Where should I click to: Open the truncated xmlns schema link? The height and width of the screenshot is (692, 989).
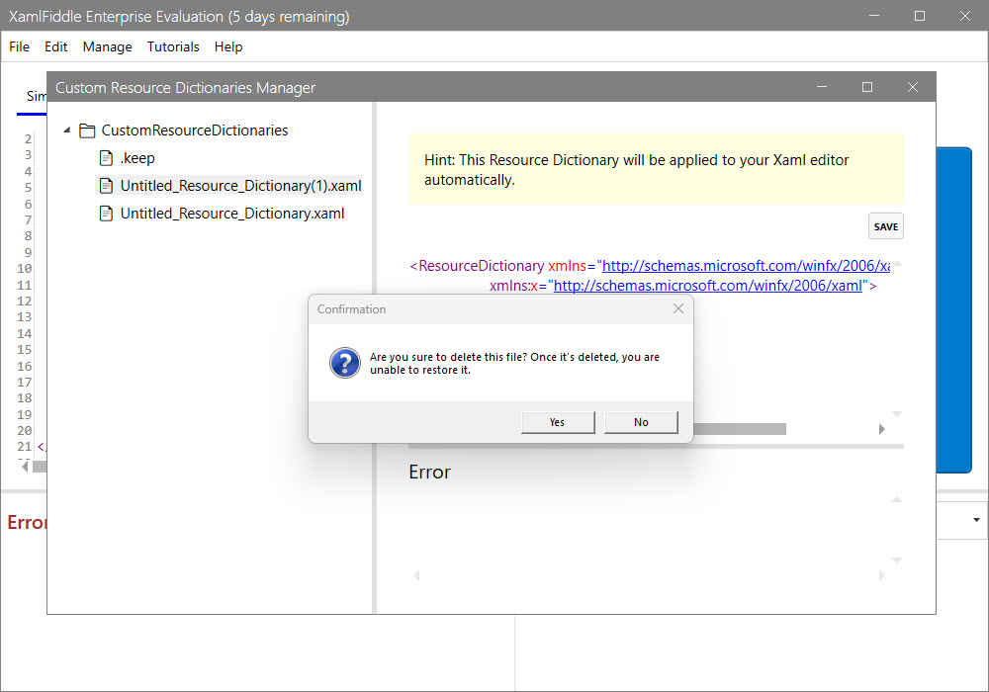(x=746, y=266)
